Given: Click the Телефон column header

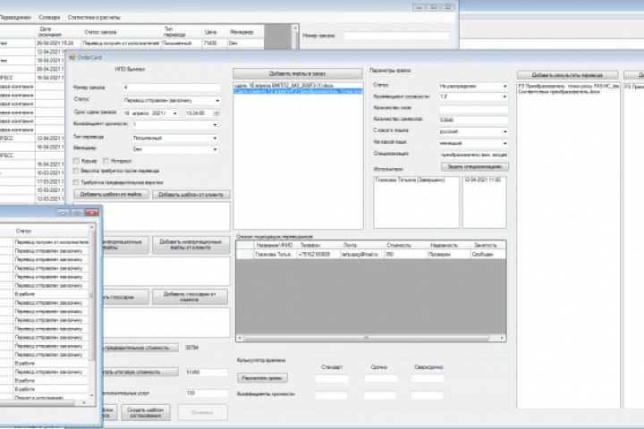Looking at the screenshot, I should coord(318,245).
